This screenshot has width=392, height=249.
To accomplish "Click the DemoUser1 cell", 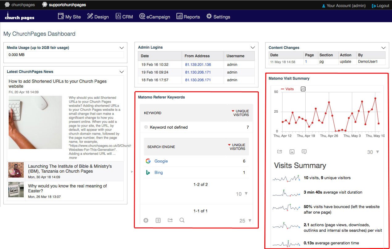I will (371, 62).
